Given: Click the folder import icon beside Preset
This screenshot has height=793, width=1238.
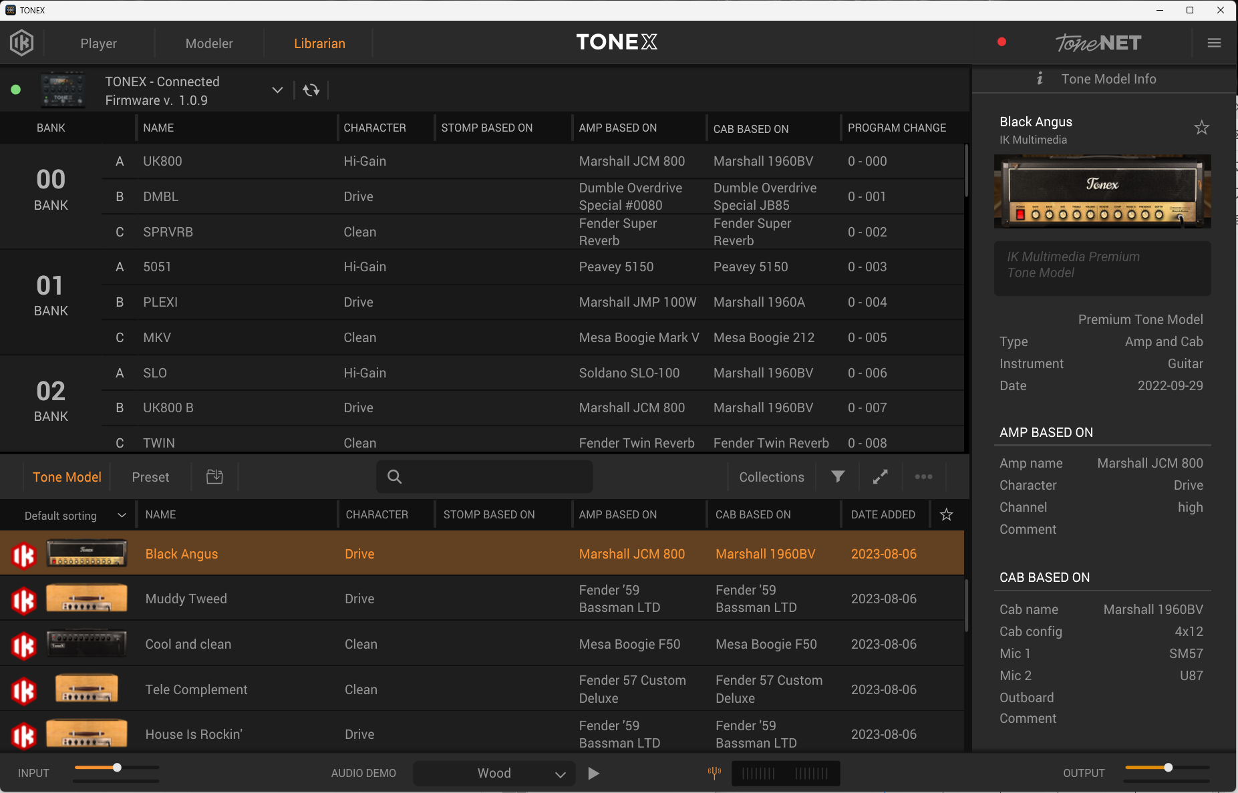Looking at the screenshot, I should click(x=214, y=476).
